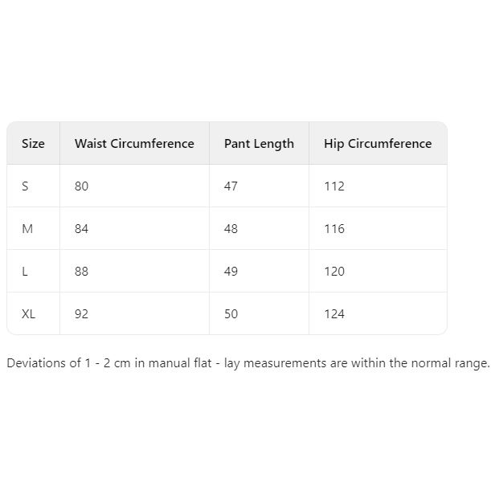The image size is (491, 491).
Task: Click pant length value 47
Action: point(231,186)
